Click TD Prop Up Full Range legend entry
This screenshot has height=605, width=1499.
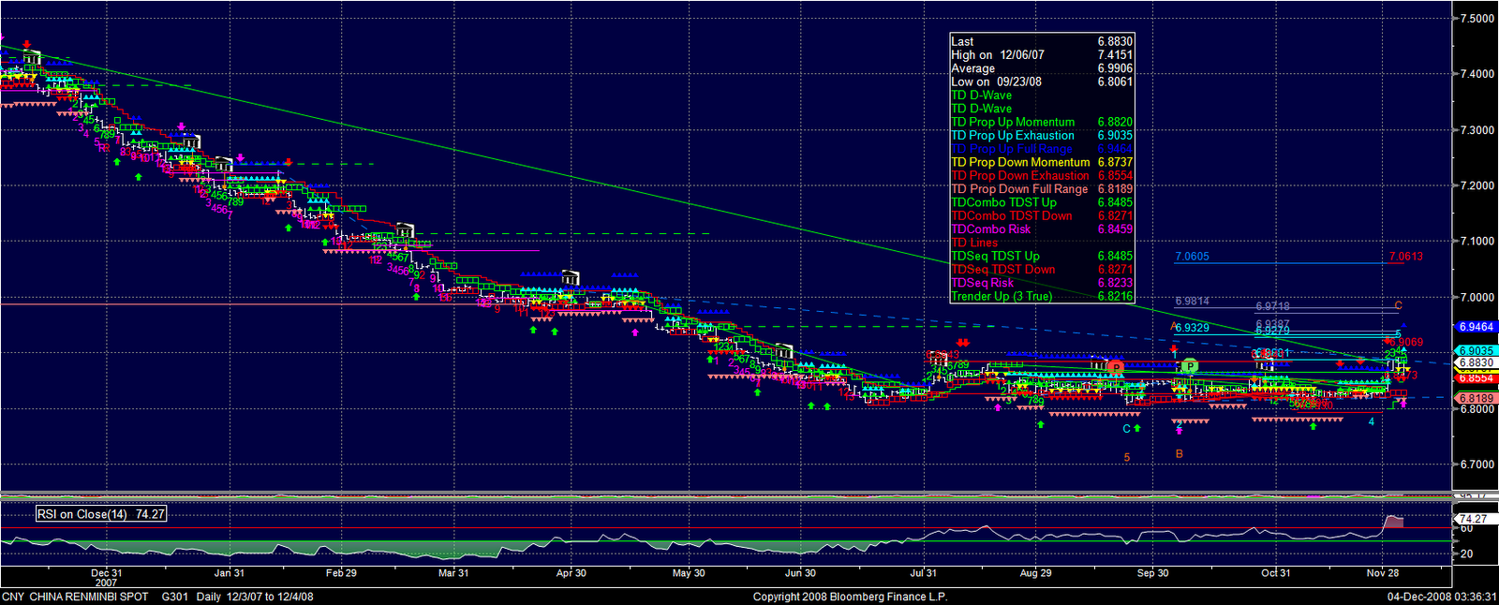(x=1042, y=149)
